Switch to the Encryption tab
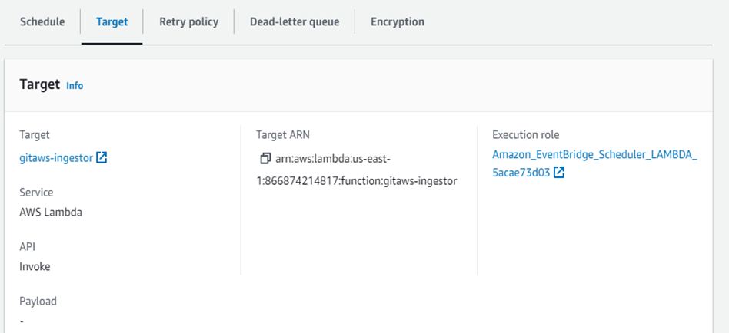Viewport: 729px width, 333px height. [398, 21]
